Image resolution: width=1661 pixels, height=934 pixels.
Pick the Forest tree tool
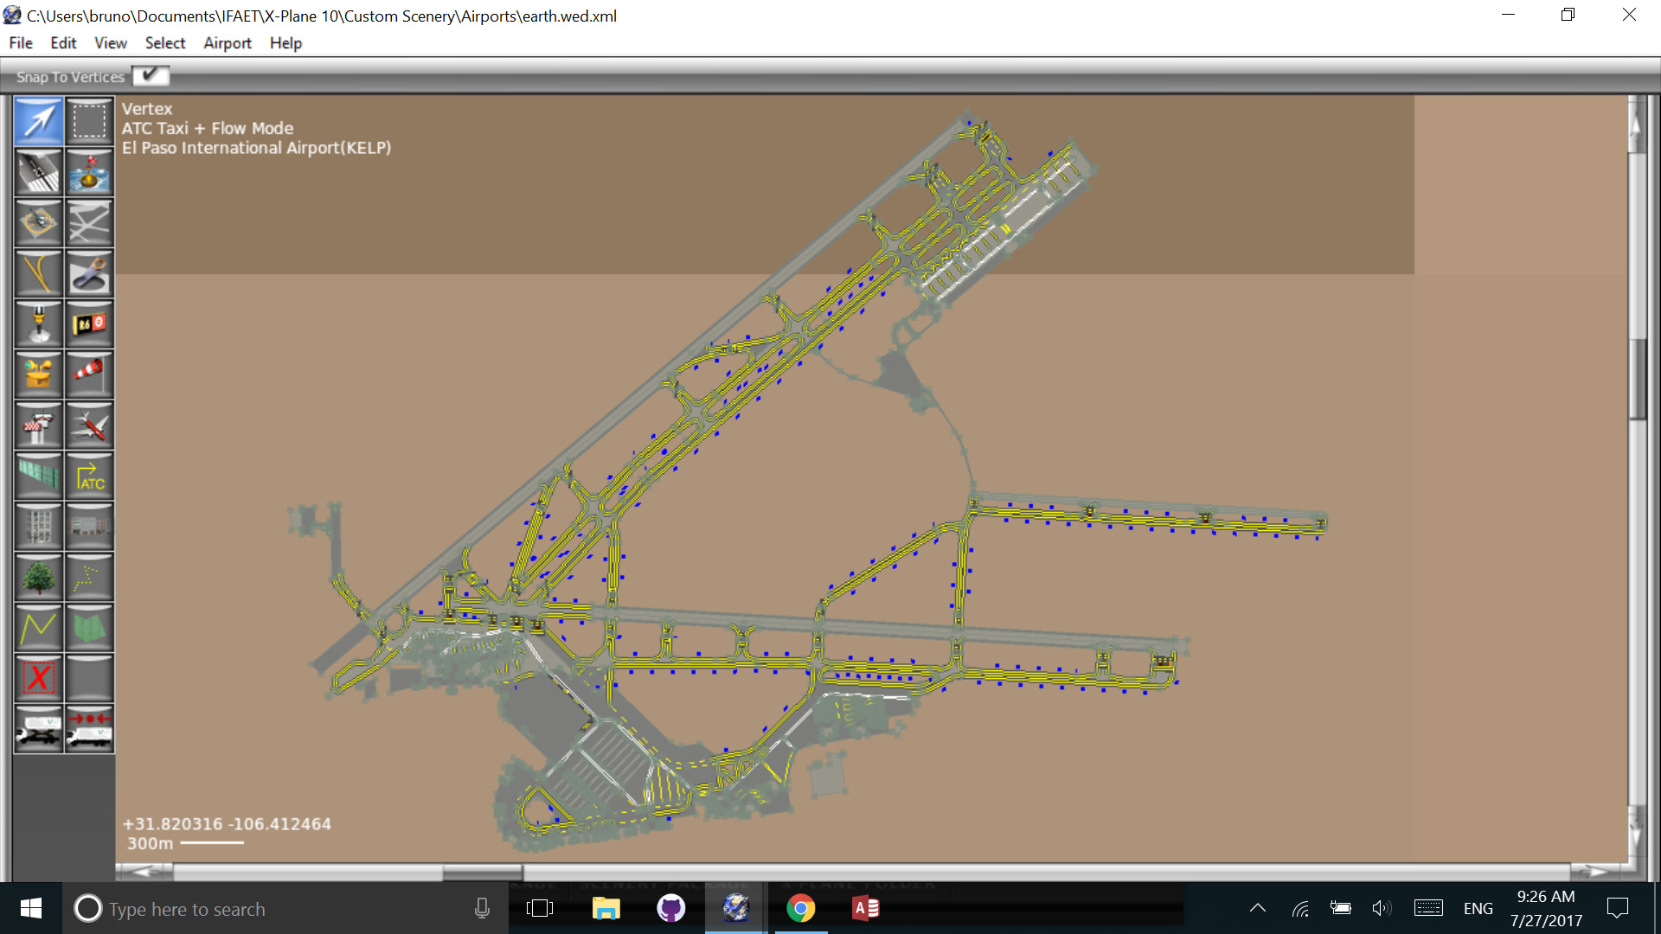[x=39, y=578]
